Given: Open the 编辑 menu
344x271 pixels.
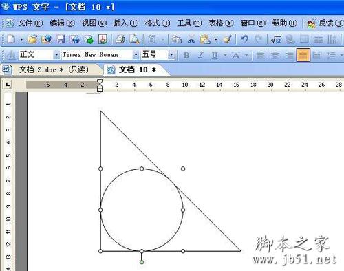Looking at the screenshot, I should (62, 23).
